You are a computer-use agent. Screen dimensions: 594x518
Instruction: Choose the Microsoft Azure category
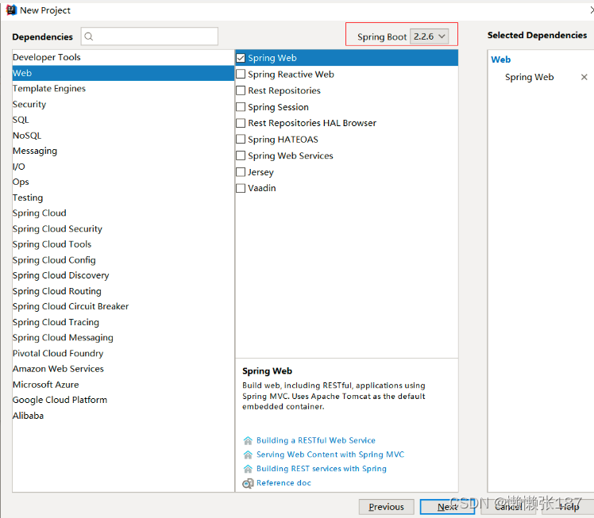point(123,385)
